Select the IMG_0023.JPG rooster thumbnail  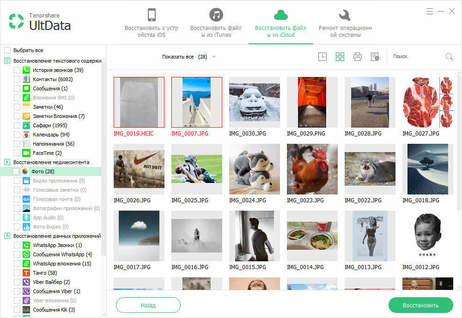pyautogui.click(x=312, y=169)
